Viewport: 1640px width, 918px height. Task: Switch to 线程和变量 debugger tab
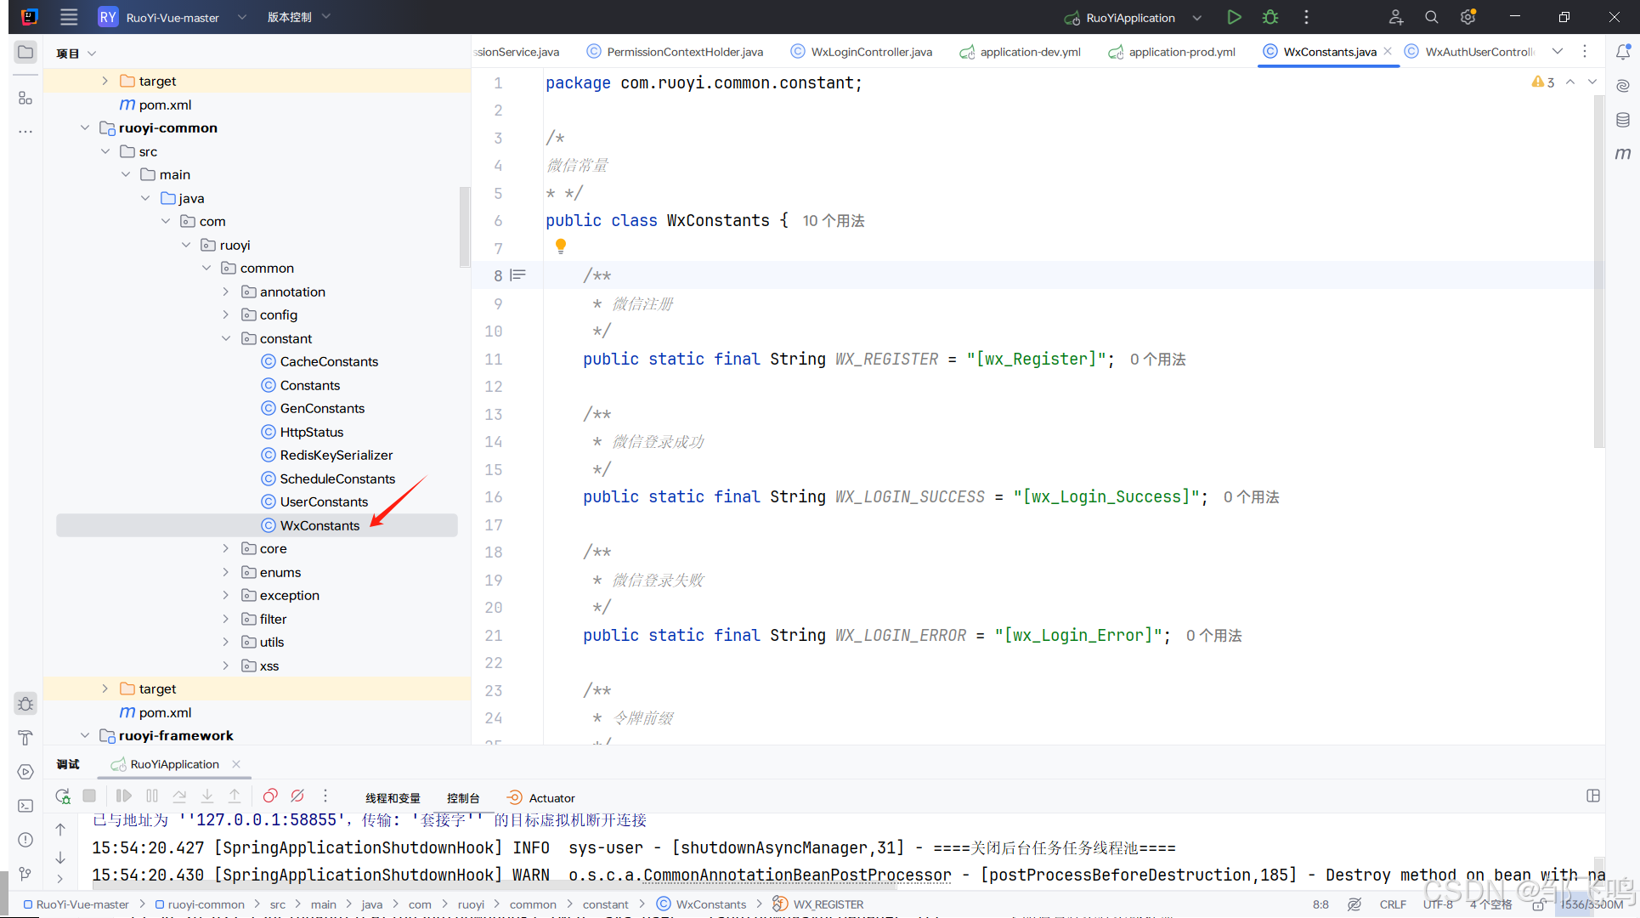pyautogui.click(x=393, y=798)
